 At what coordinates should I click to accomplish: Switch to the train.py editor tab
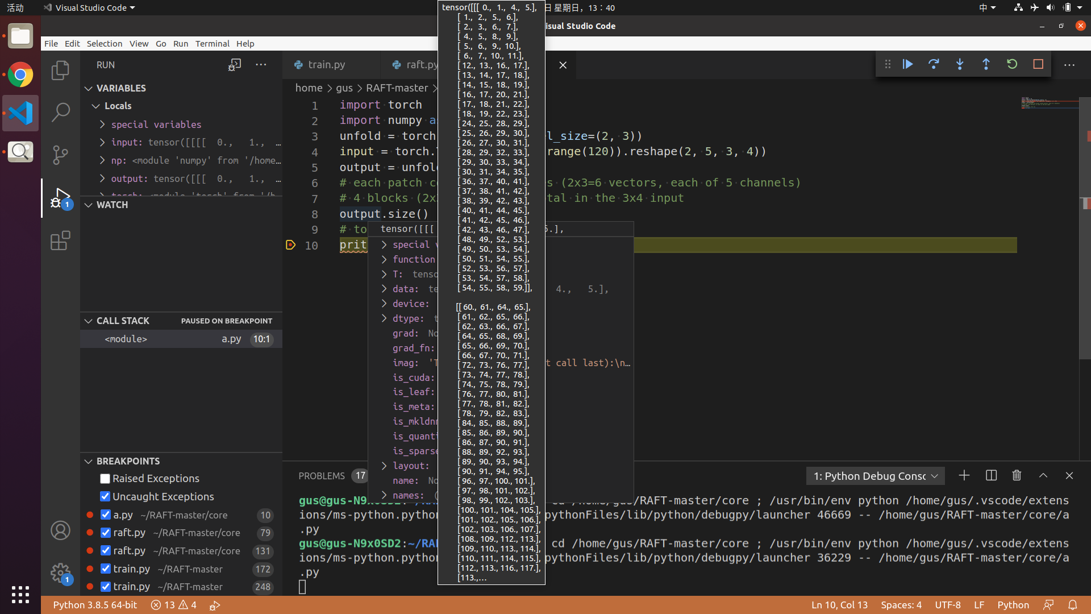click(326, 65)
